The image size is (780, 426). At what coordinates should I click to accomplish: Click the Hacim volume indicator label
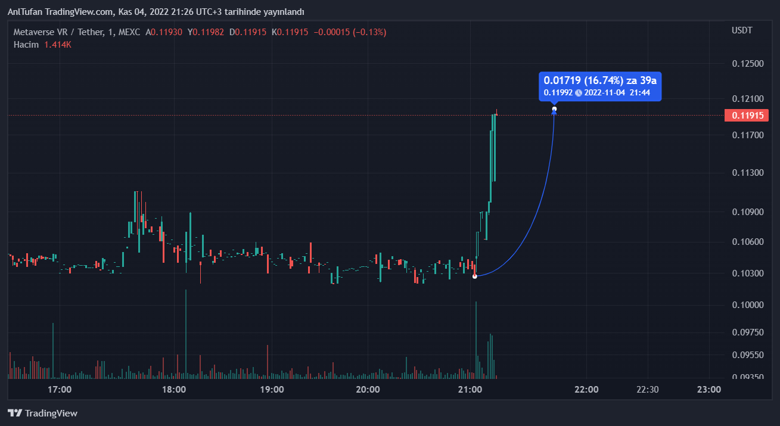pyautogui.click(x=26, y=45)
